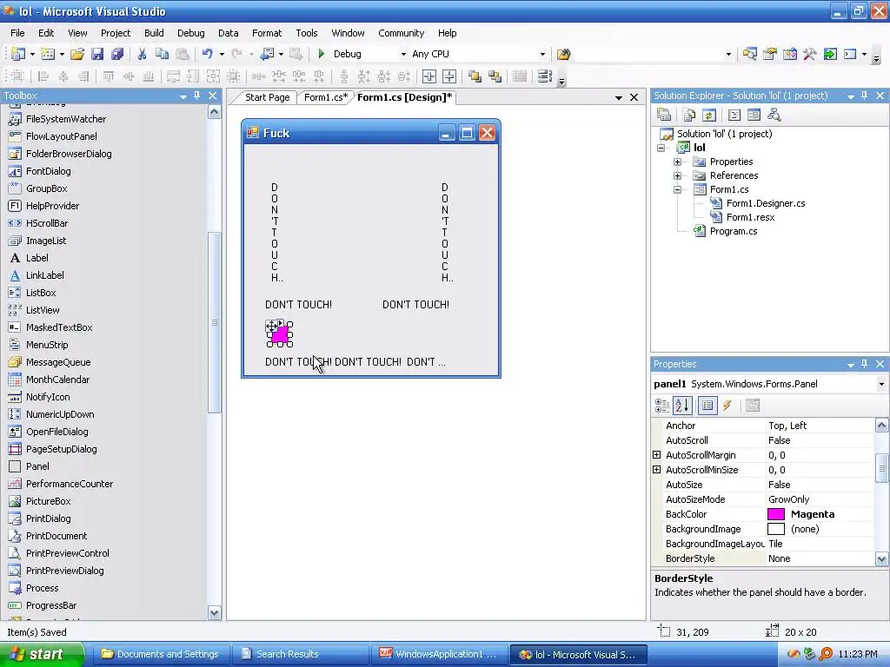Click the Windows start button

point(42,654)
